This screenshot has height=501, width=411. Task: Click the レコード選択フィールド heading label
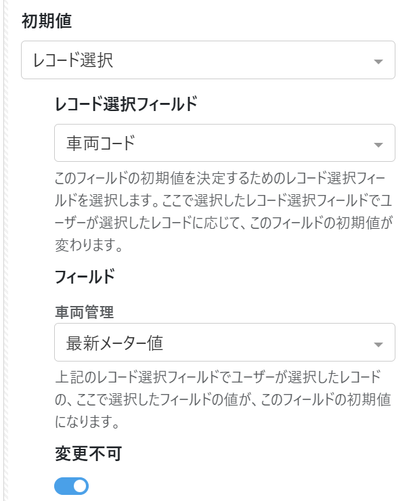point(126,104)
